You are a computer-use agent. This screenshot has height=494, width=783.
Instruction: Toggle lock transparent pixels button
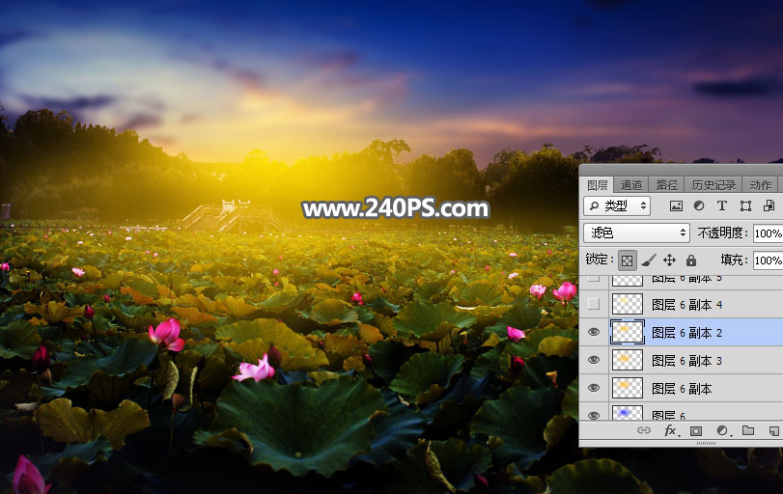coord(628,260)
